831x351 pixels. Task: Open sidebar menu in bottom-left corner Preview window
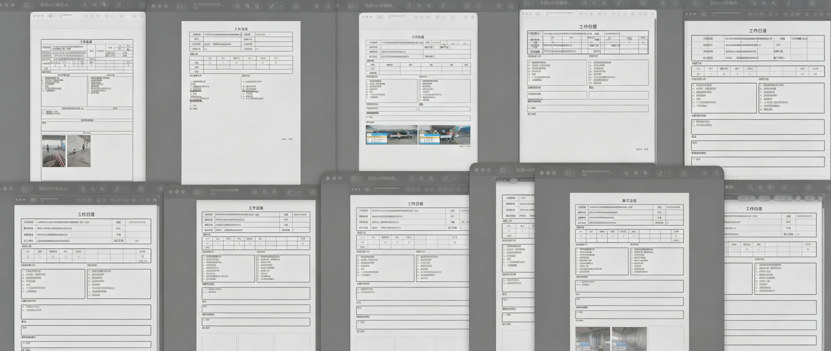(x=26, y=189)
